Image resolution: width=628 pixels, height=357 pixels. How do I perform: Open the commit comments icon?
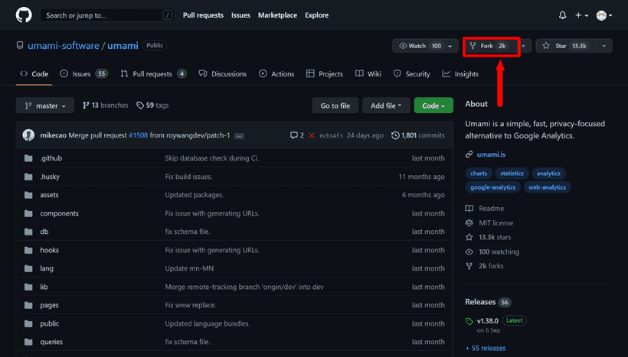[x=297, y=135]
